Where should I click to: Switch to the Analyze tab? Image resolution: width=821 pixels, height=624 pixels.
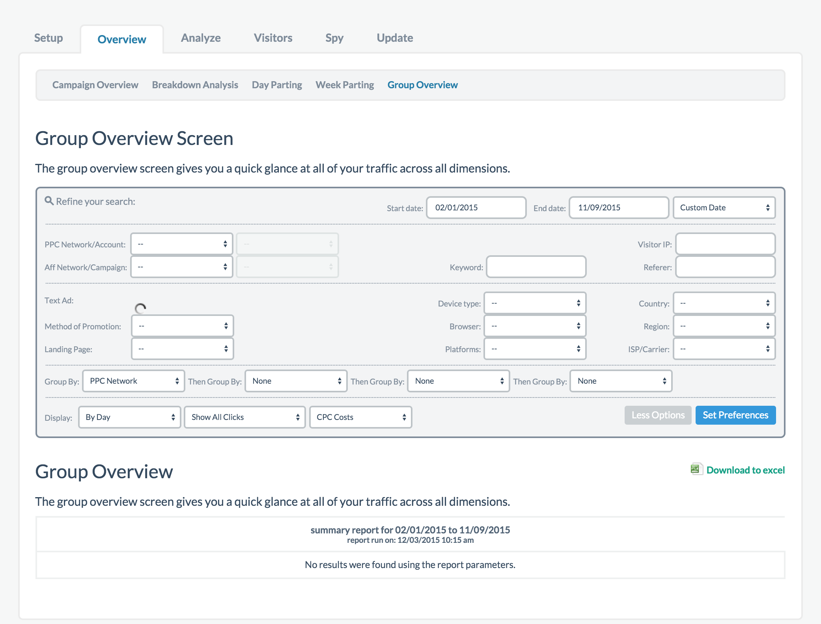pos(201,38)
